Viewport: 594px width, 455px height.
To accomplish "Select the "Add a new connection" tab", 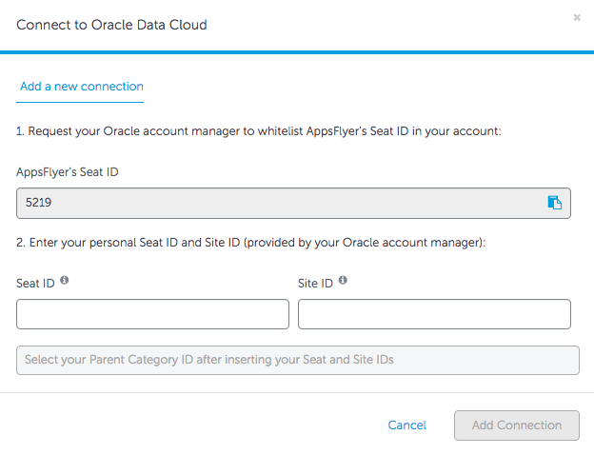I will click(81, 87).
